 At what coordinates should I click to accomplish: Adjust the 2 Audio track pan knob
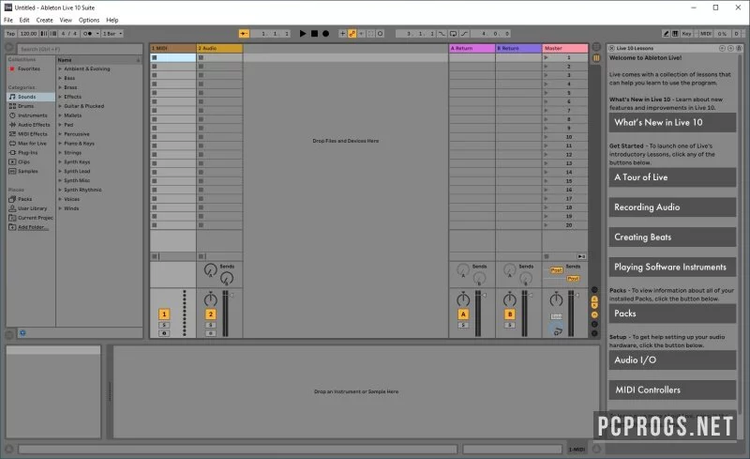click(x=210, y=299)
